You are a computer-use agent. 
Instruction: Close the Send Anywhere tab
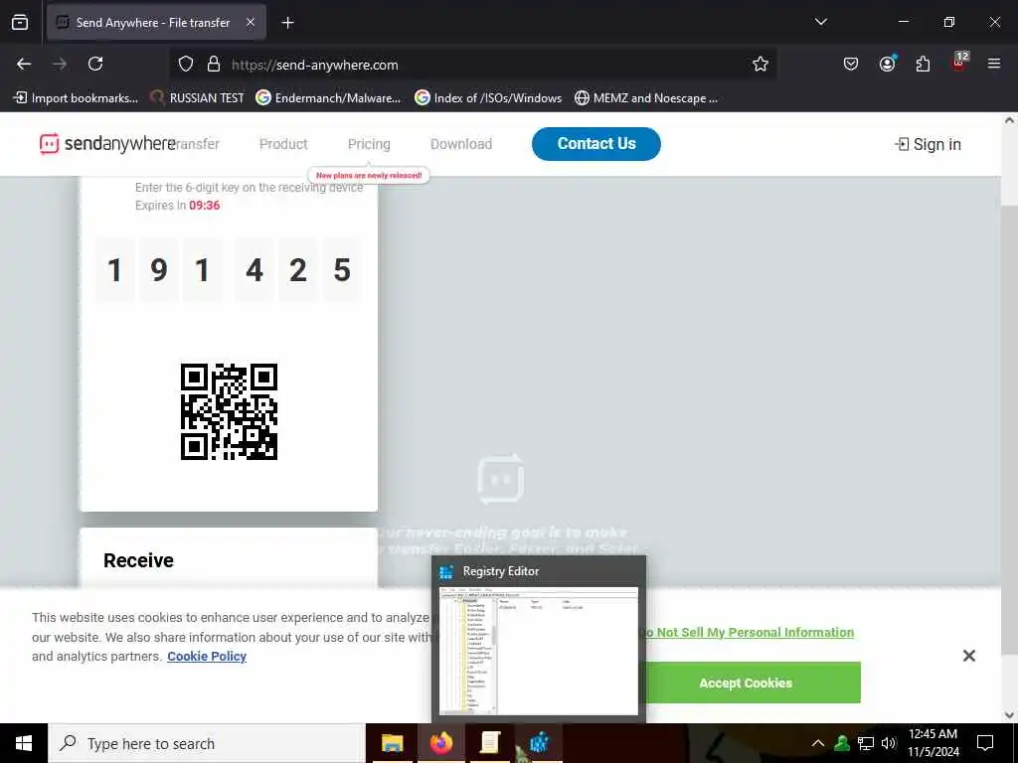click(251, 23)
